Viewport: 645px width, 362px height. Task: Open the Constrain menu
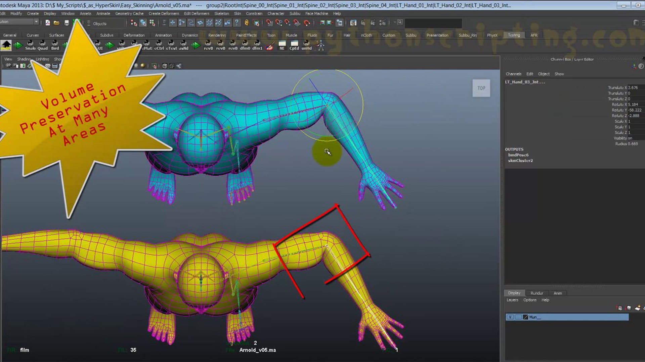coord(254,14)
